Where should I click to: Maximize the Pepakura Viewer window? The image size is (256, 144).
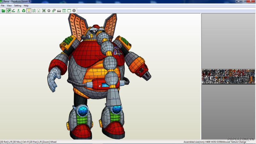click(243, 1)
